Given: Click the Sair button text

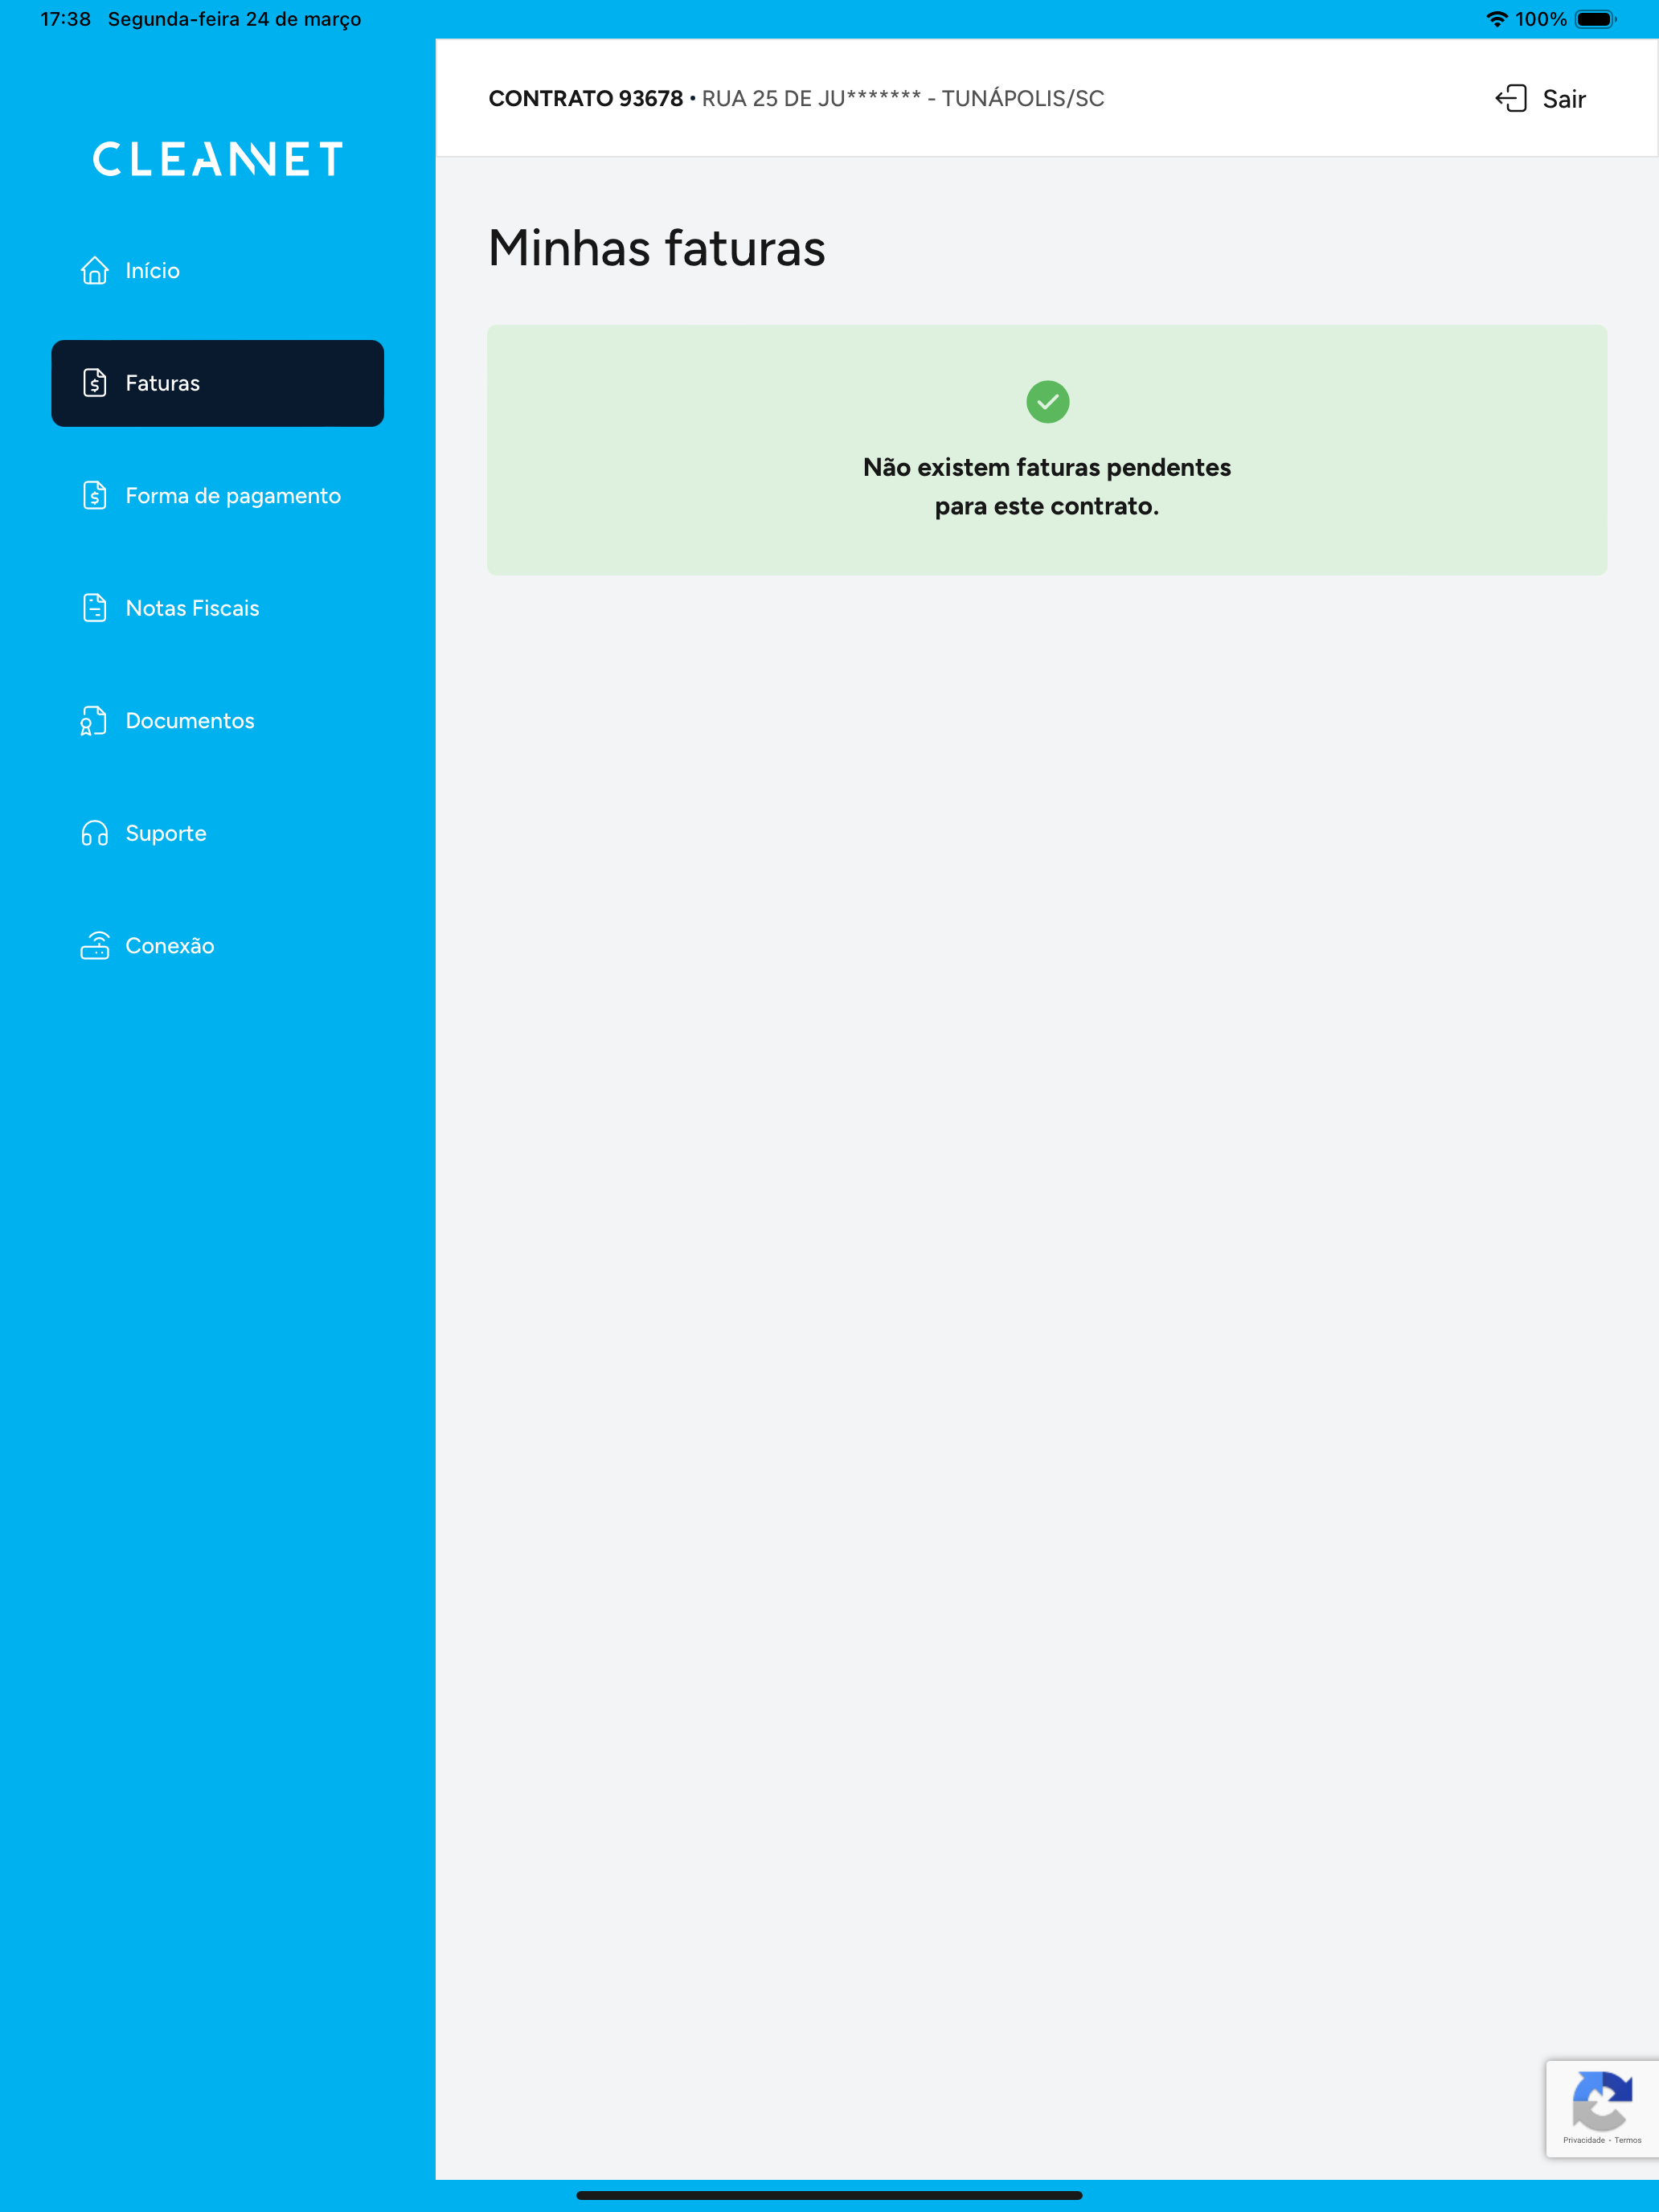Looking at the screenshot, I should point(1564,99).
